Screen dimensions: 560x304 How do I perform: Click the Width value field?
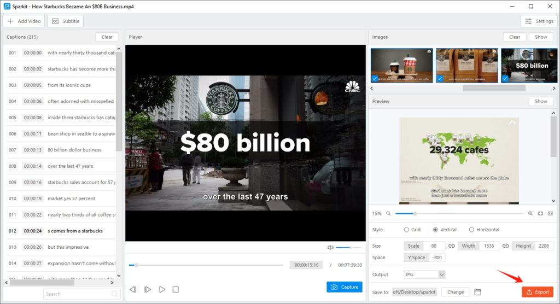coord(488,246)
